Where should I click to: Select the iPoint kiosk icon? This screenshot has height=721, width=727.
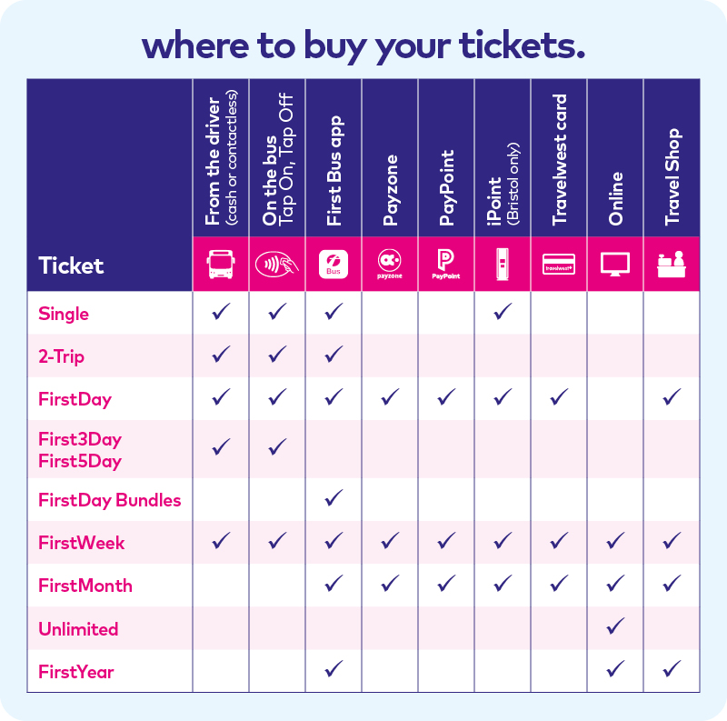point(503,265)
